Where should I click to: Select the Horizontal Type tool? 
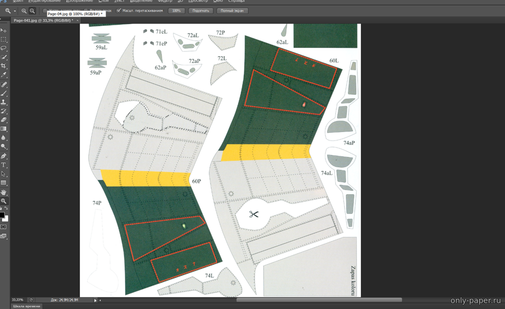[4, 165]
